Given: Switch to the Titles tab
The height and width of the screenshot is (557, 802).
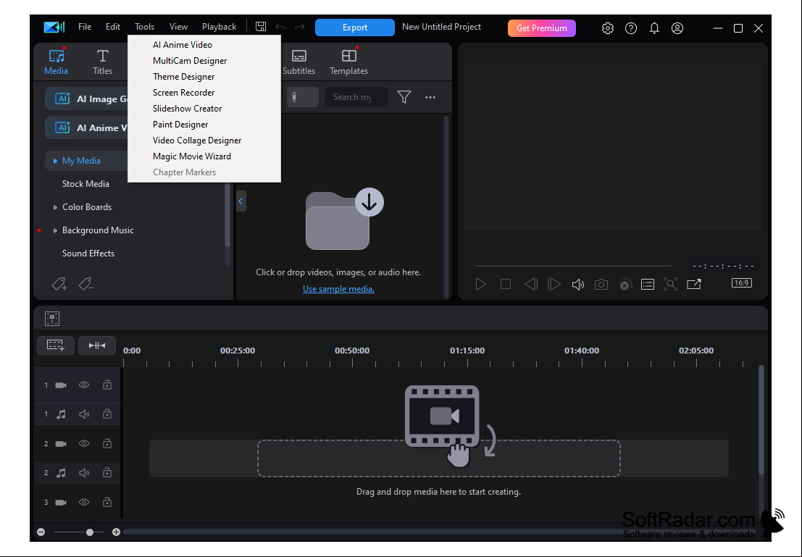Looking at the screenshot, I should [102, 62].
